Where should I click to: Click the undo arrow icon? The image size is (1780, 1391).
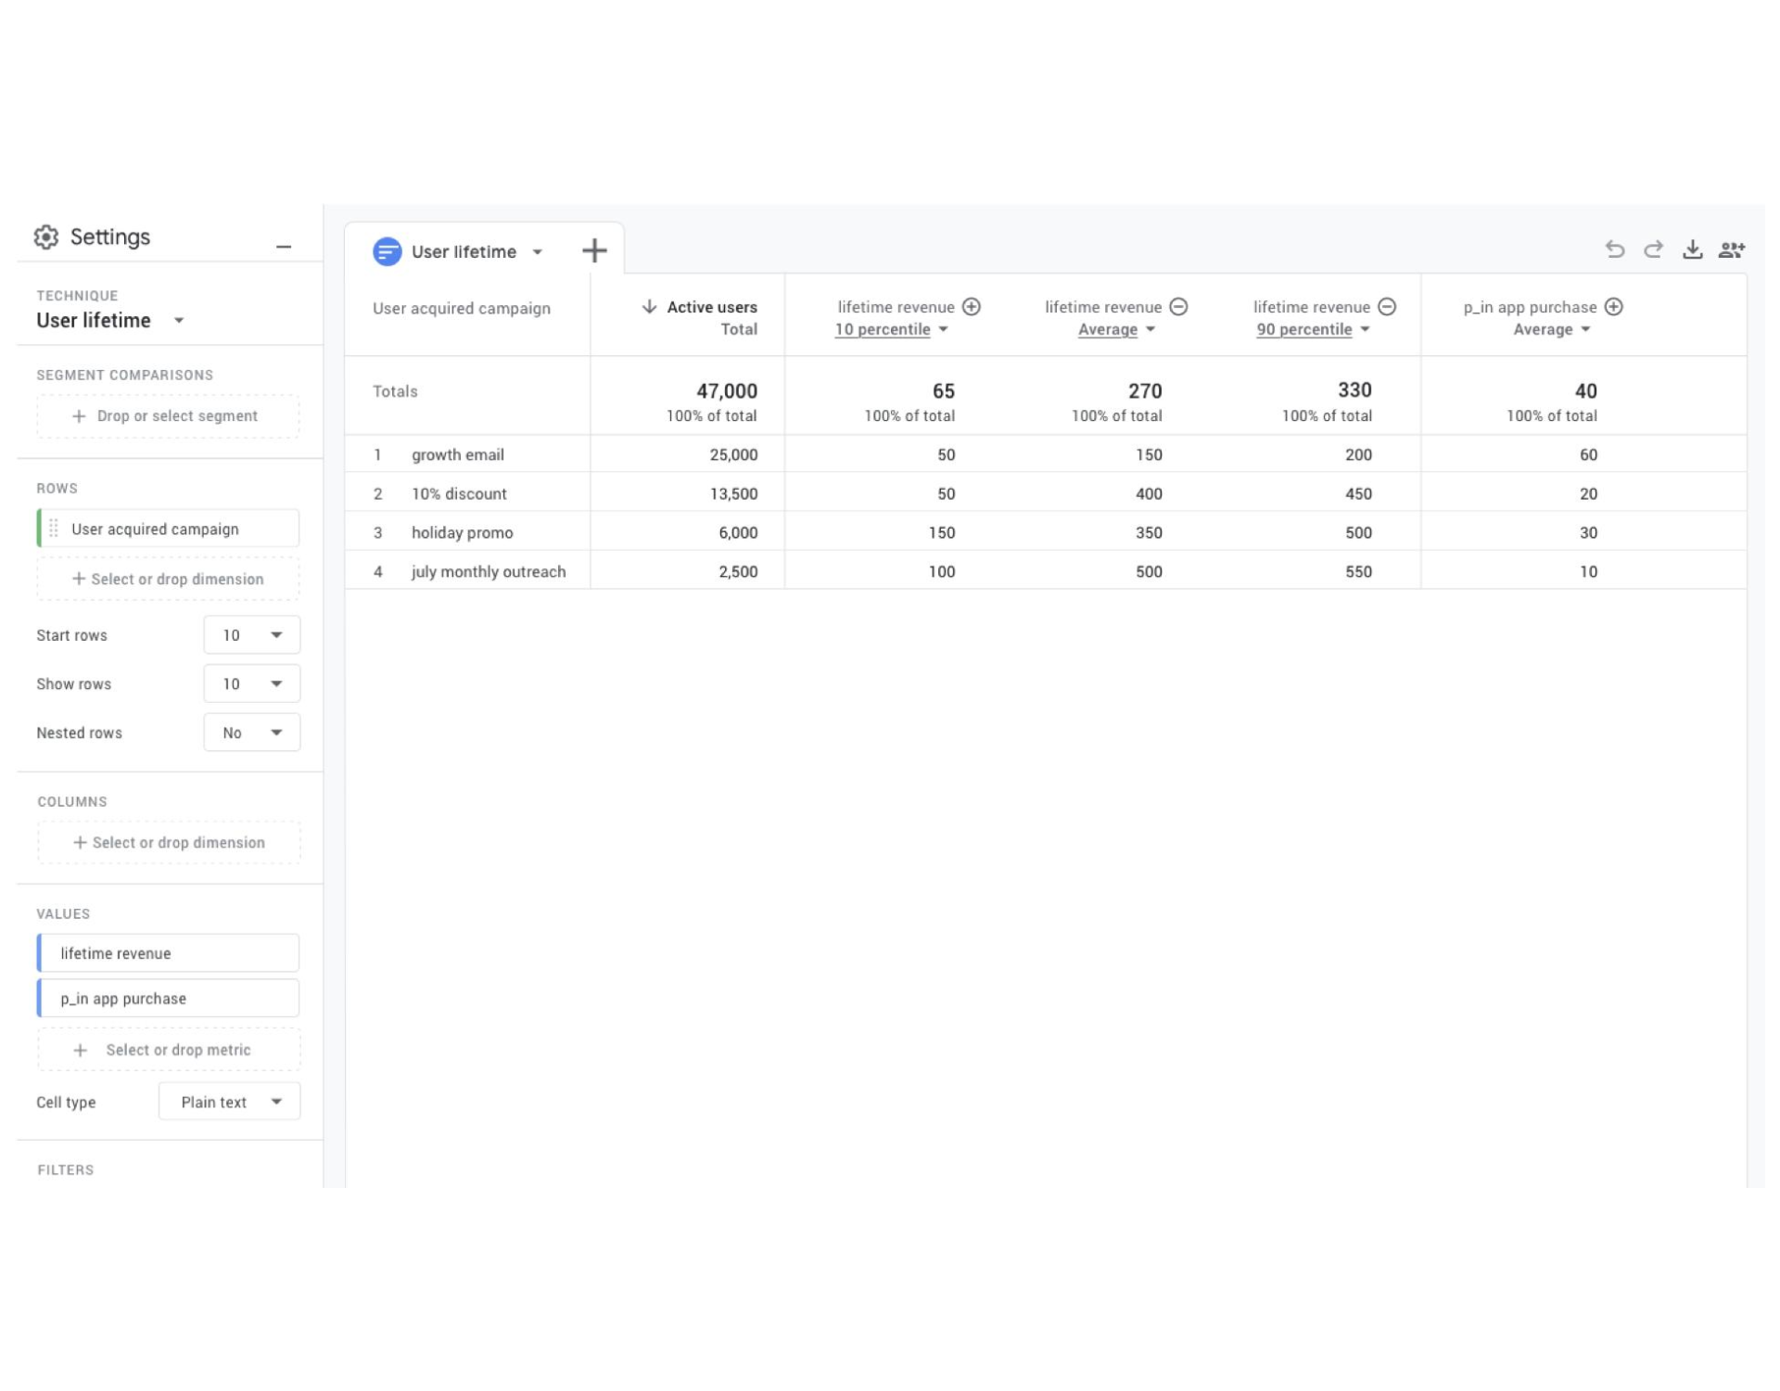coord(1614,249)
